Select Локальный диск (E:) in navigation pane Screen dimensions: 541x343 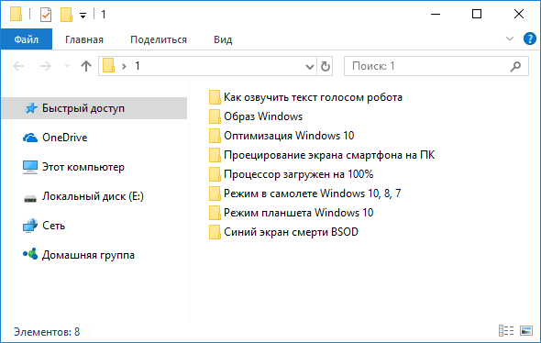tap(93, 196)
